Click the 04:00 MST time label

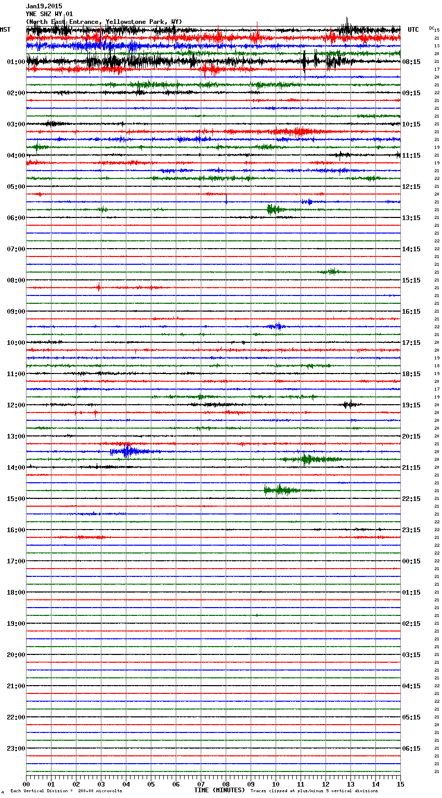coord(16,156)
